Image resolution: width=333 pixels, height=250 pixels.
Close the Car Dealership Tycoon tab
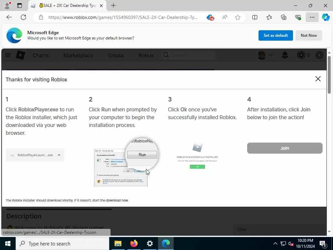pos(101,6)
